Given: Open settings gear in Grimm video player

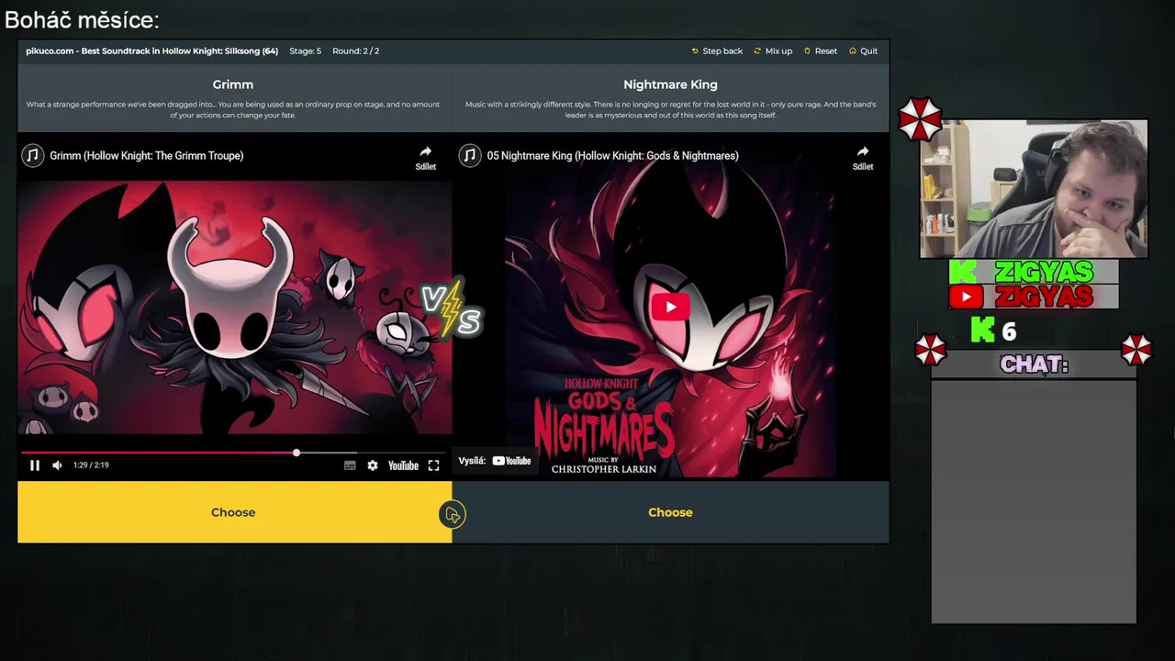Looking at the screenshot, I should (372, 465).
